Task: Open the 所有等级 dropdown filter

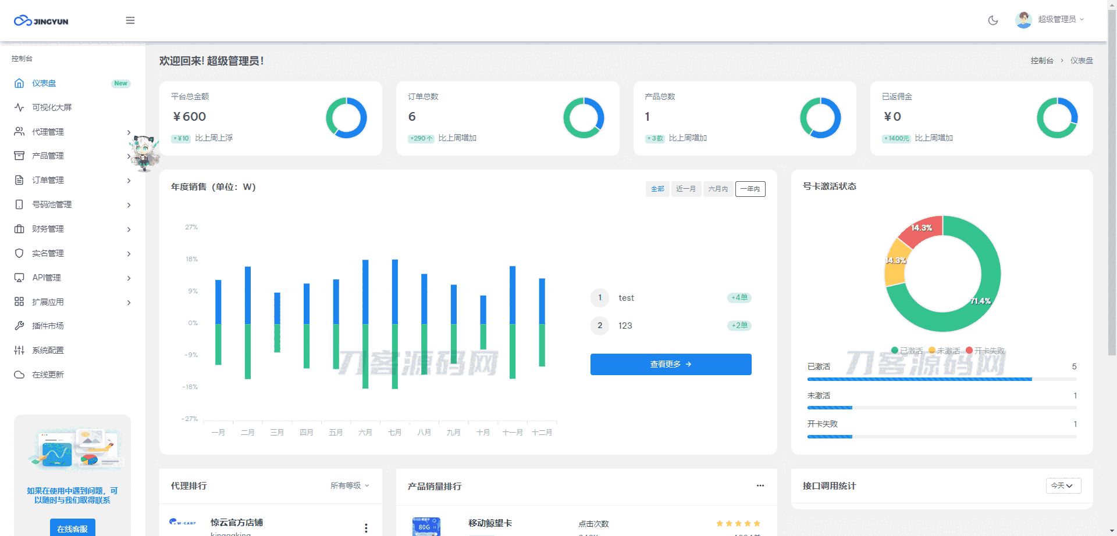Action: (350, 485)
